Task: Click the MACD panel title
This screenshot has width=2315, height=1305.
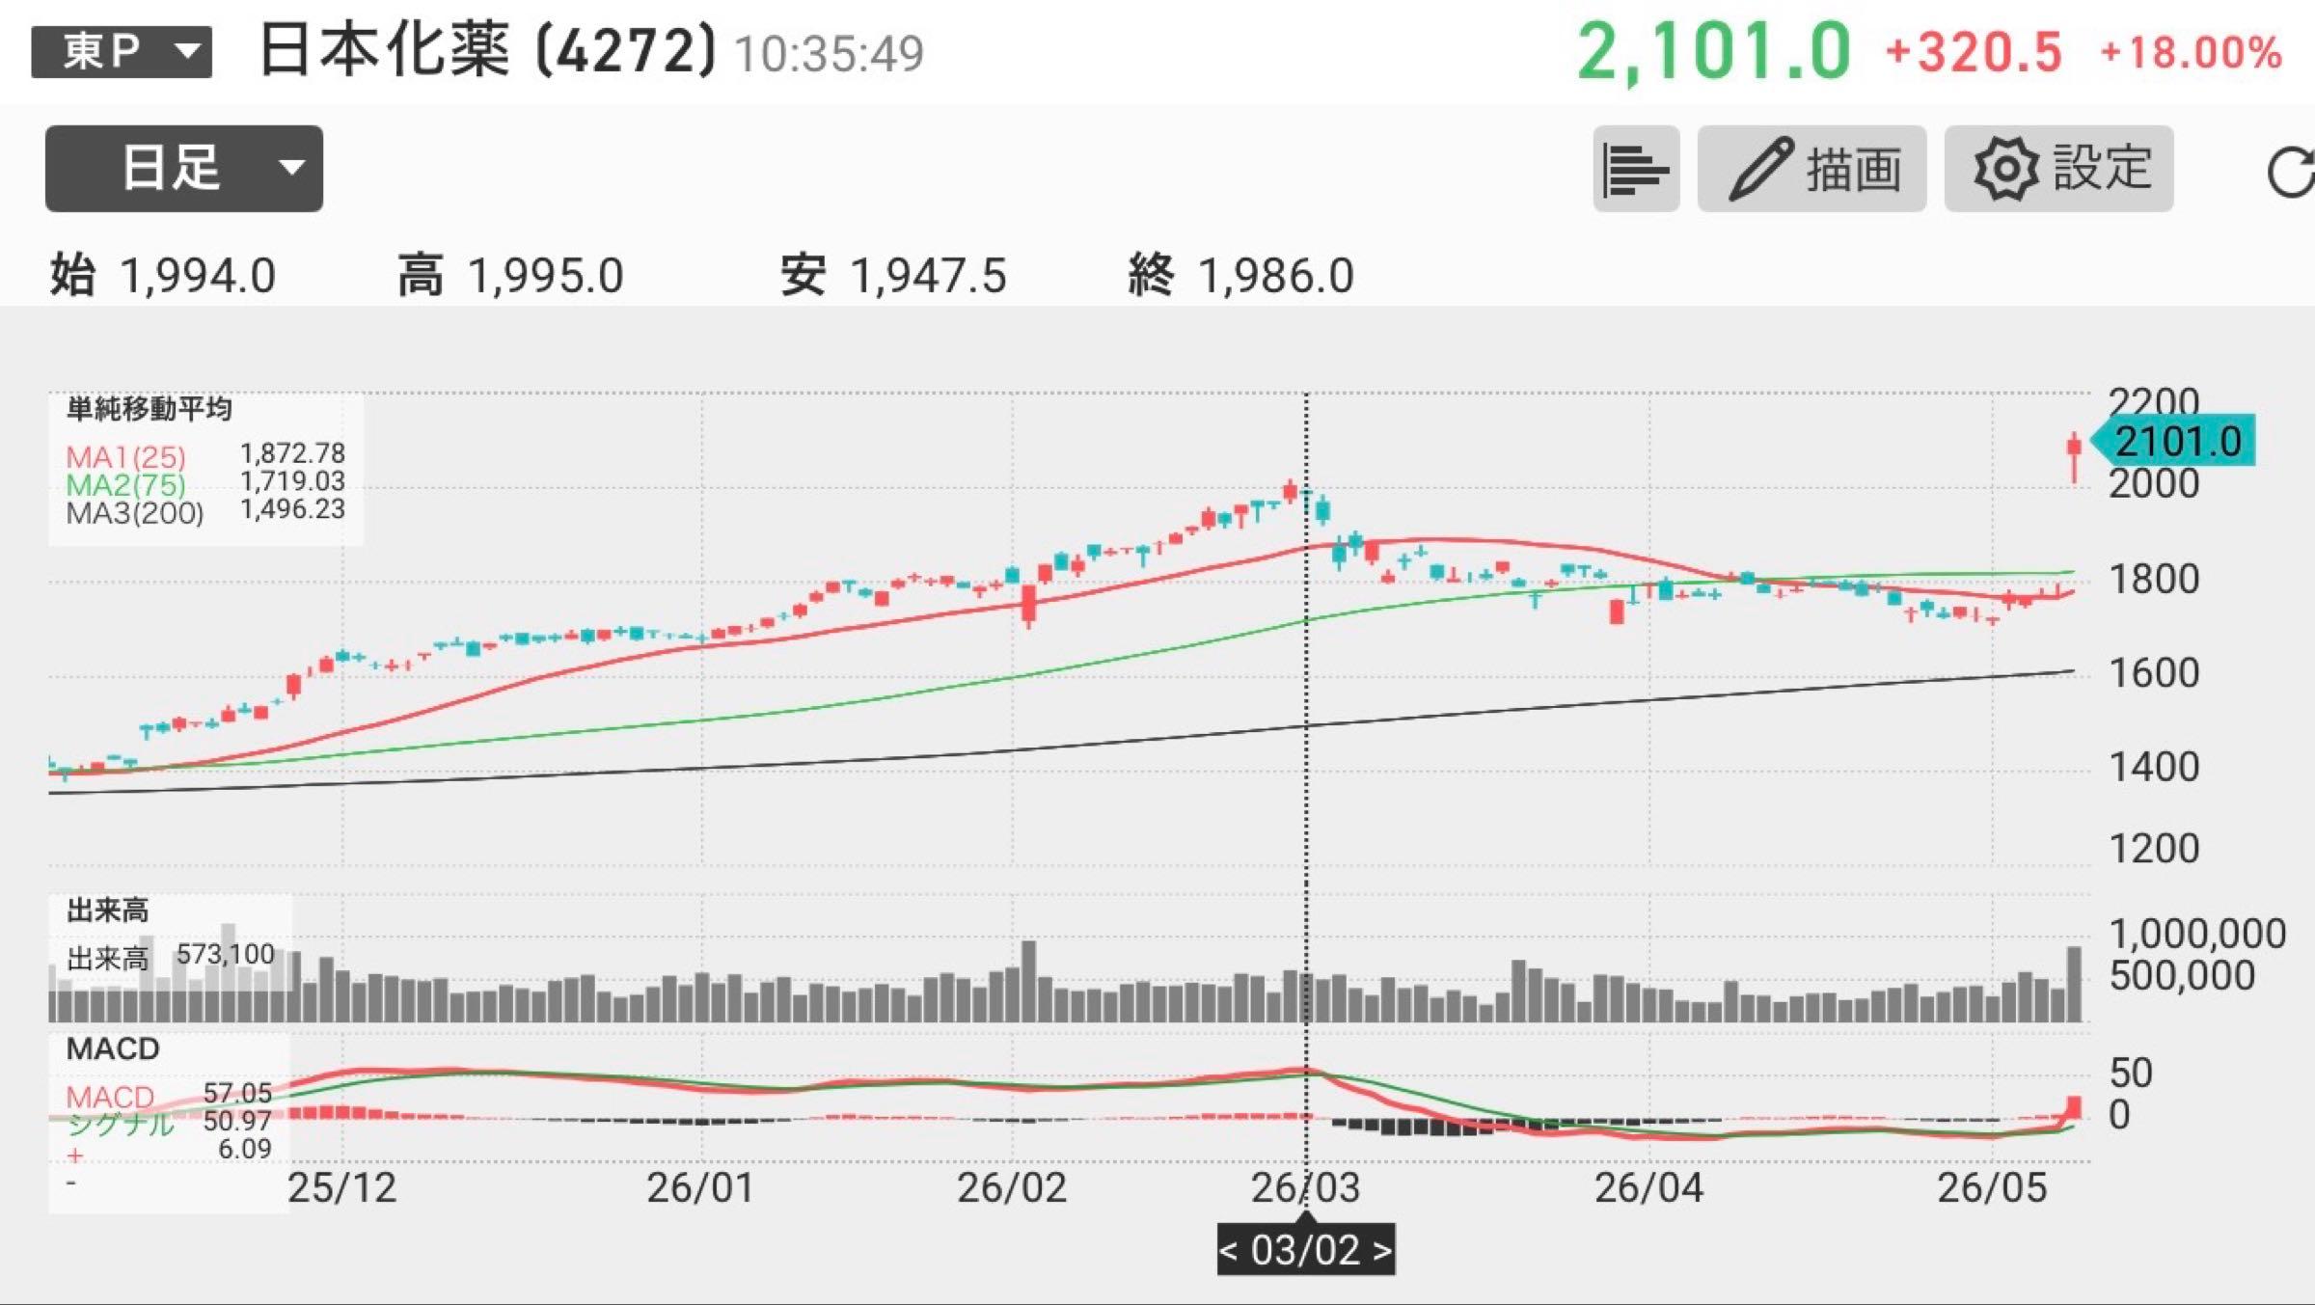Action: [x=113, y=1048]
